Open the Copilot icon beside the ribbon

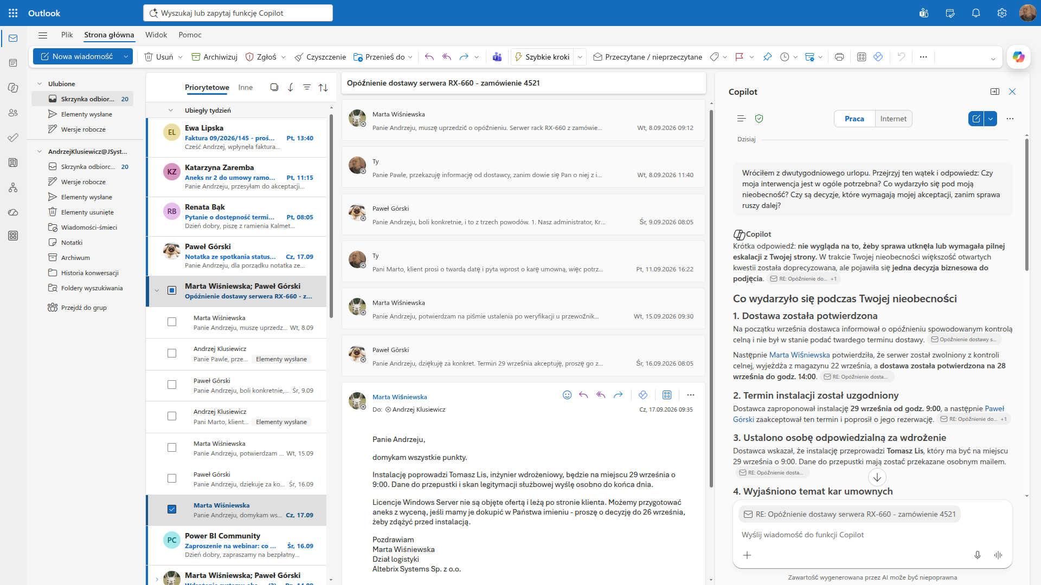click(1019, 57)
